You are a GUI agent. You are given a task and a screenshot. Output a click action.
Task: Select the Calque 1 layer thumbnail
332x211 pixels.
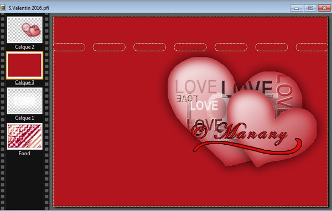tap(24, 101)
